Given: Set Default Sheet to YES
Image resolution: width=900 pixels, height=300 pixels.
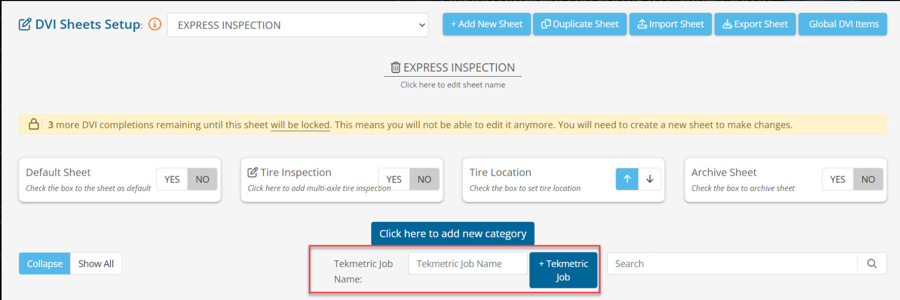Looking at the screenshot, I should 172,179.
